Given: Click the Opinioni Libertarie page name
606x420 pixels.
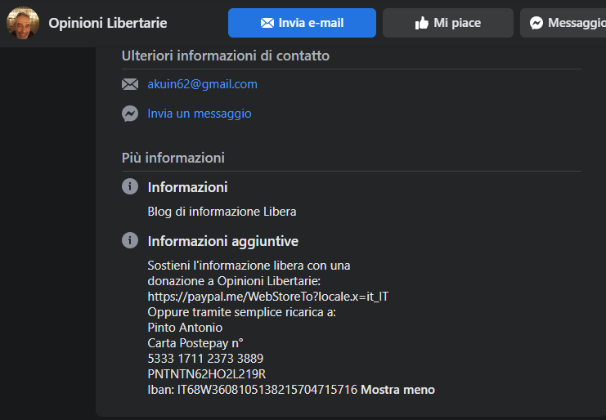Looking at the screenshot, I should (x=108, y=23).
